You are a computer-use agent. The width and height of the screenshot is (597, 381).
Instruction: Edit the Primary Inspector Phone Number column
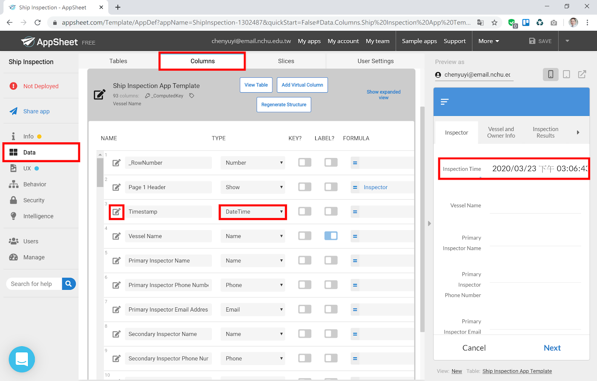click(x=117, y=285)
